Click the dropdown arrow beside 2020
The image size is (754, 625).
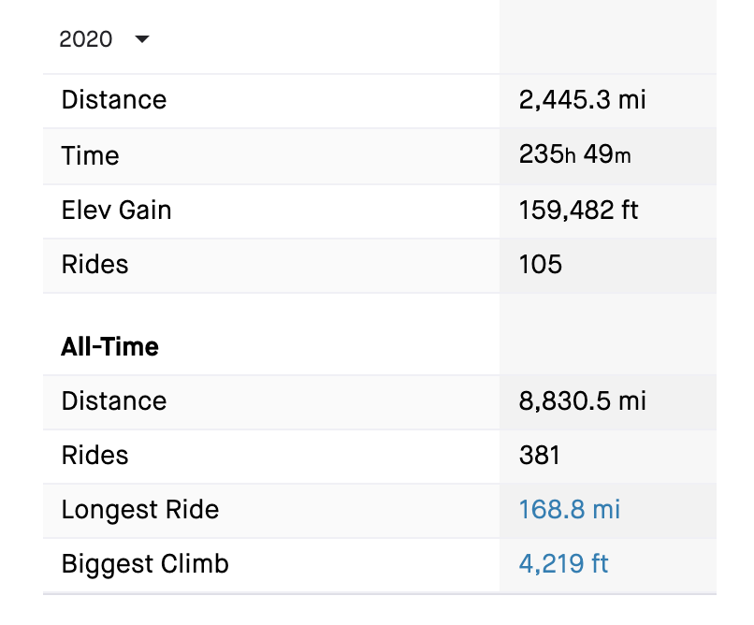tap(142, 39)
